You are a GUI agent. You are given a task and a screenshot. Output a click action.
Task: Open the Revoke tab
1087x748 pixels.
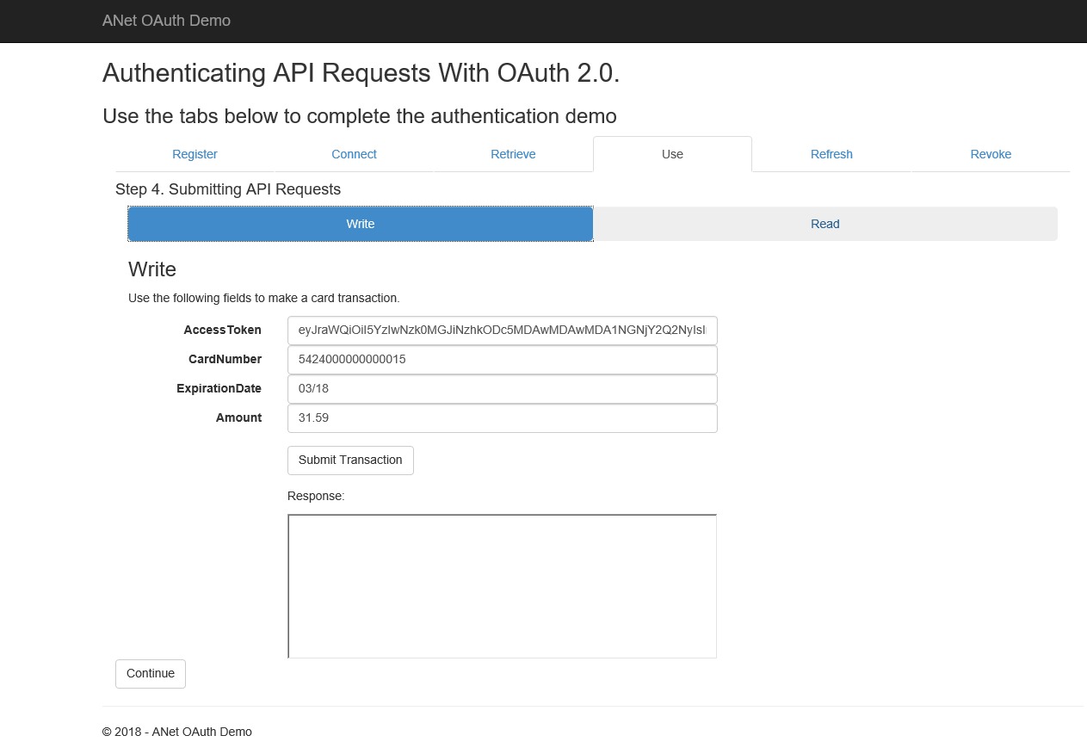pos(991,154)
